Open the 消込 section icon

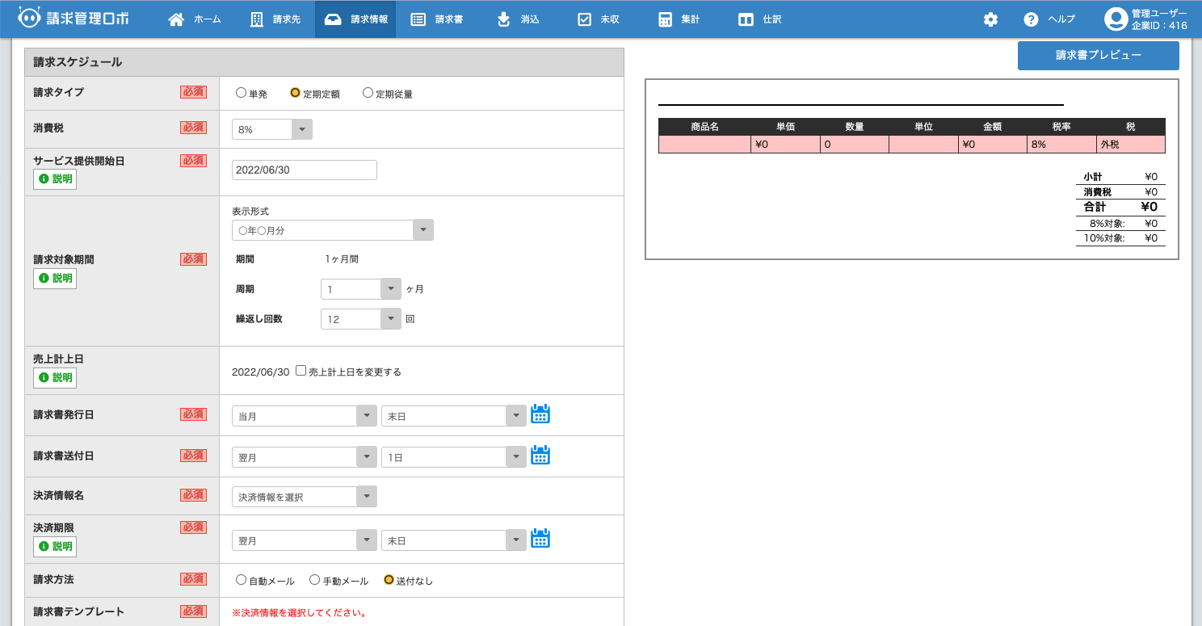point(502,18)
